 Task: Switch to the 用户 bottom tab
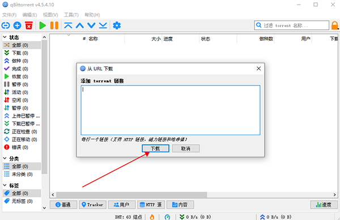[122, 205]
